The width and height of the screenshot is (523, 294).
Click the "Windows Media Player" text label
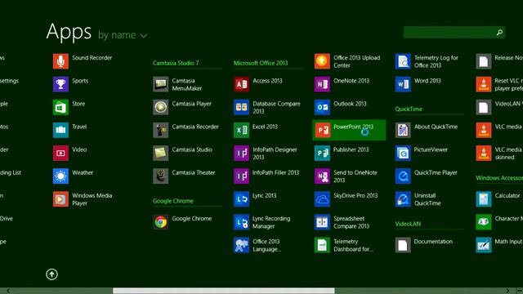click(92, 199)
